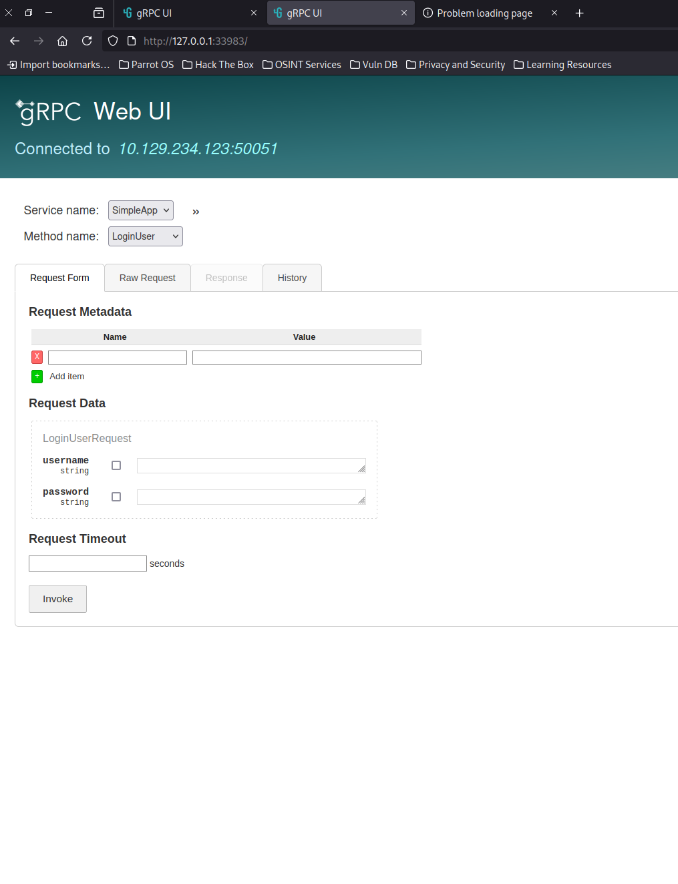
Task: Close the first gRPC UI tab
Action: 254,13
